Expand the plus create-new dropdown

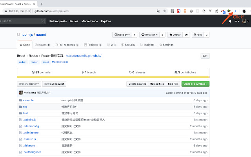coord(236,21)
